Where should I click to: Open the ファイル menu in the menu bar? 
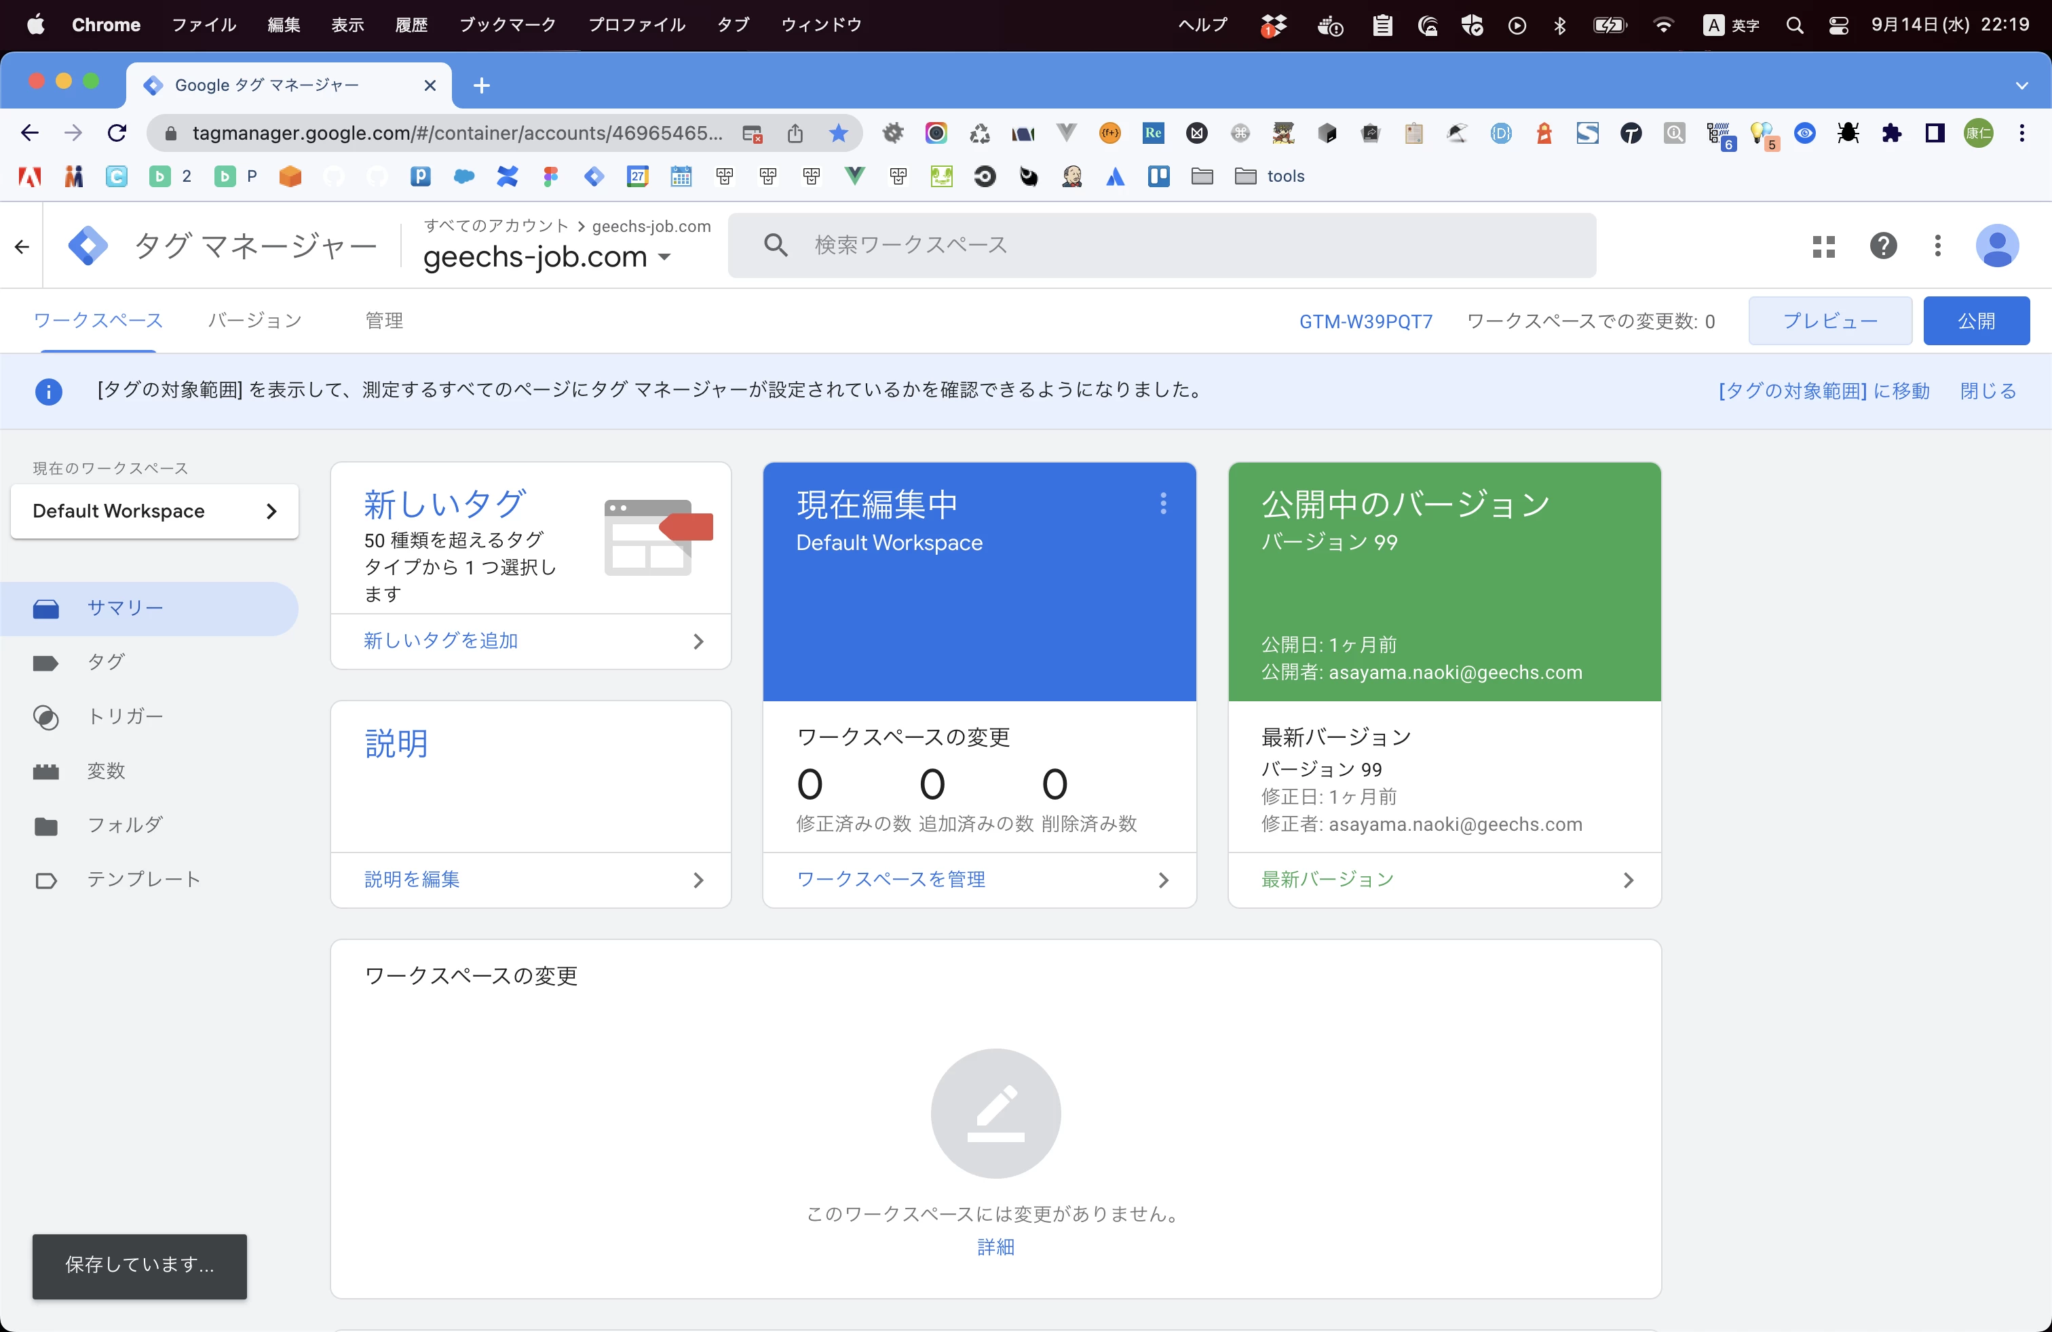(204, 25)
